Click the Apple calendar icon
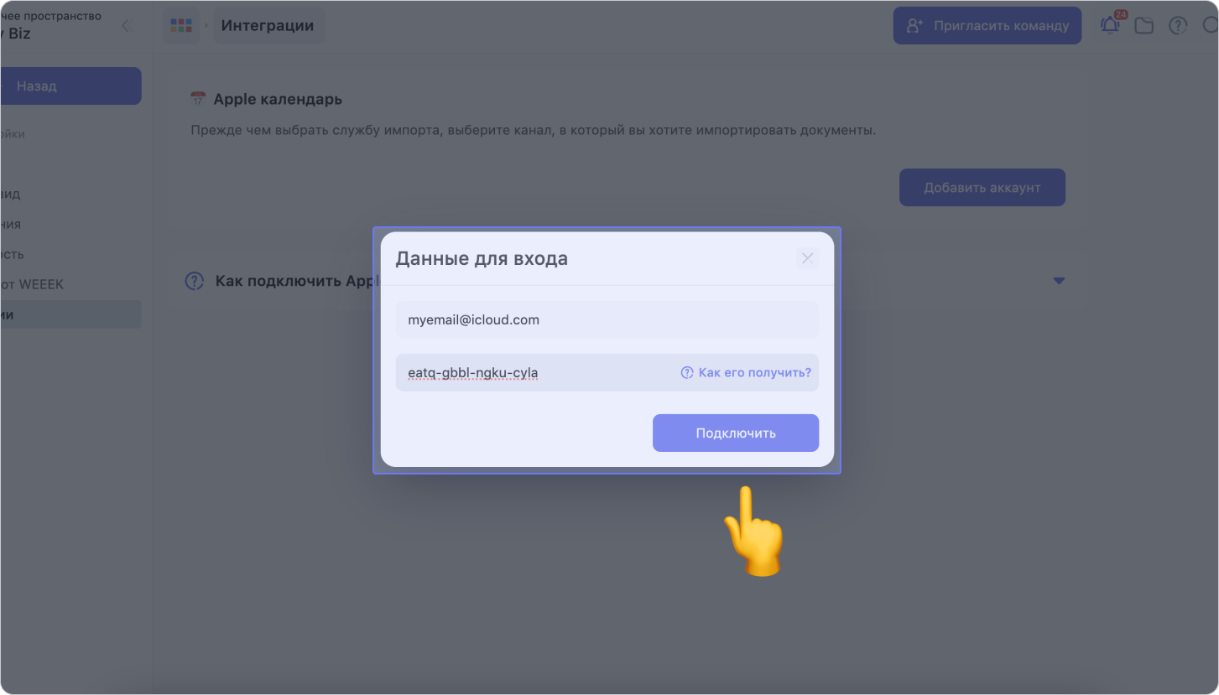 pyautogui.click(x=198, y=99)
